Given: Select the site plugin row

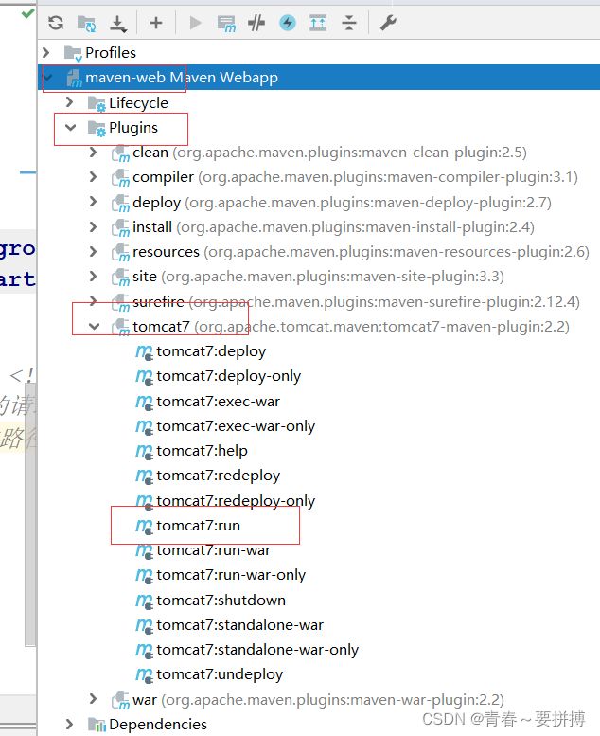Looking at the screenshot, I should point(318,277).
